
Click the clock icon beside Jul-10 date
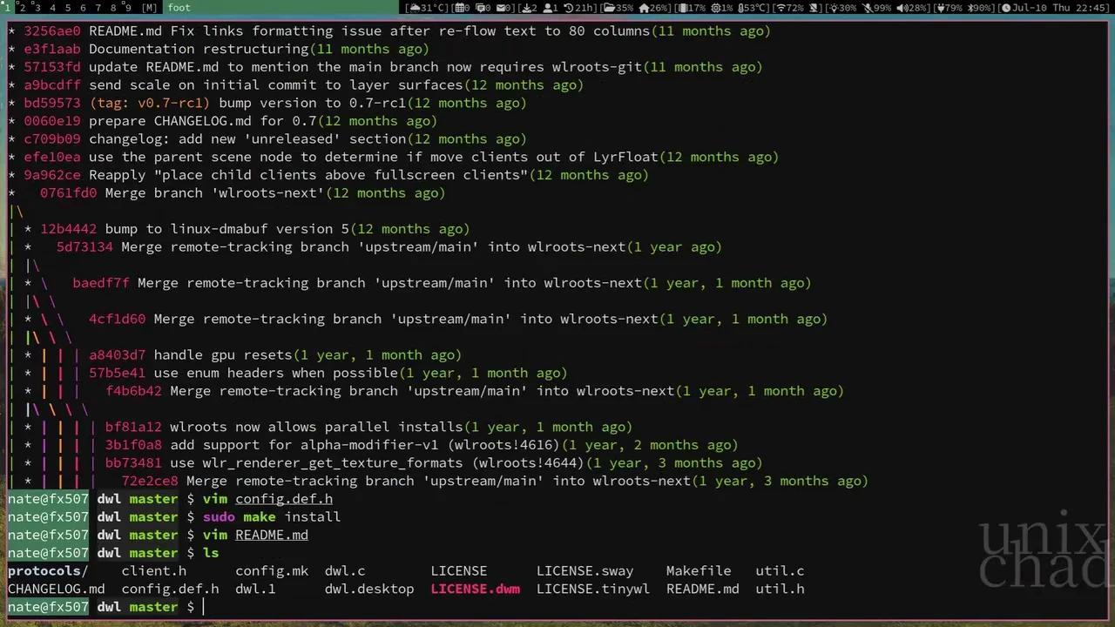[x=1004, y=8]
